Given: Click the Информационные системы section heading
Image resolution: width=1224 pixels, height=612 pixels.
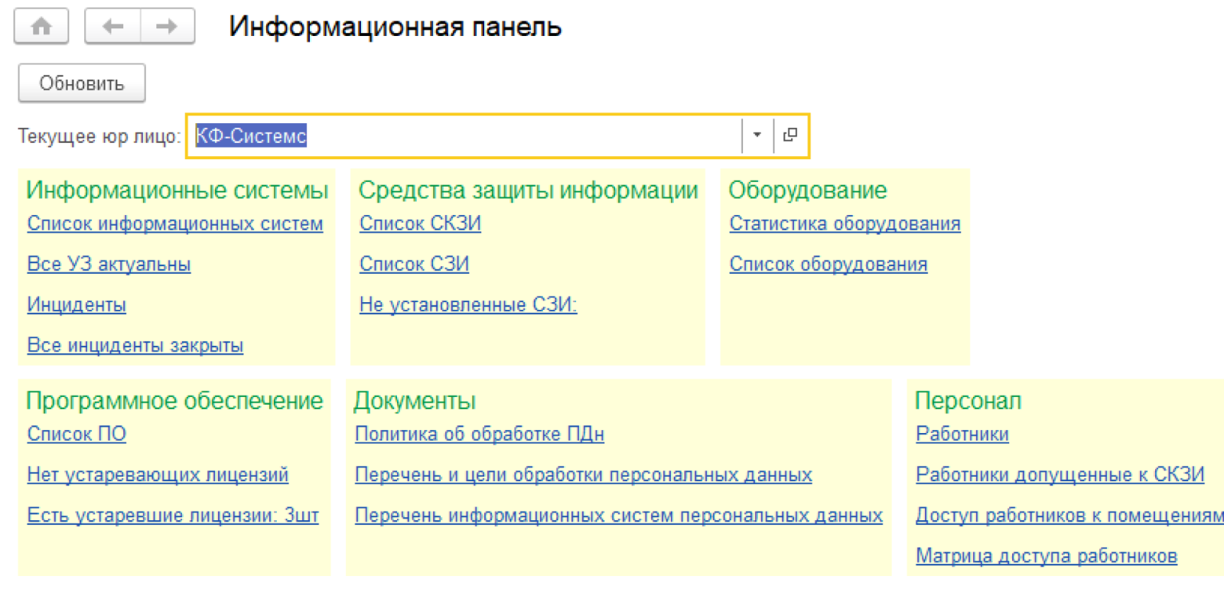Looking at the screenshot, I should click(177, 190).
